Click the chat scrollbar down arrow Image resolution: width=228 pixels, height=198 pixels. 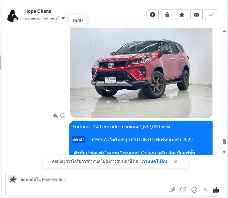(224, 152)
